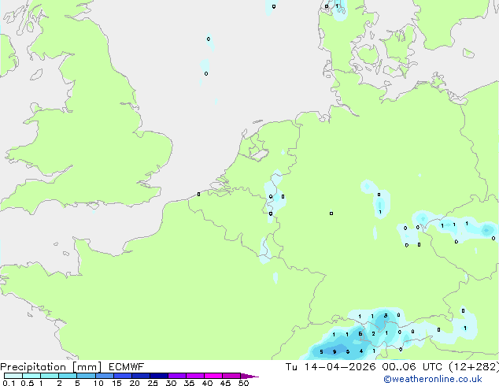Click the 0.1–0.5 mm legend color swatch

[13, 376]
